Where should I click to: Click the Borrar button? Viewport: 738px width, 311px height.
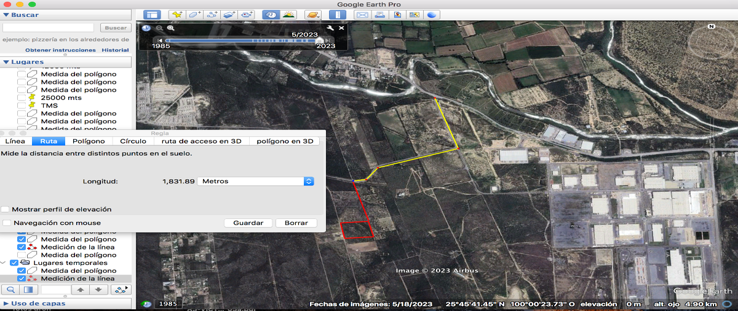(x=296, y=223)
